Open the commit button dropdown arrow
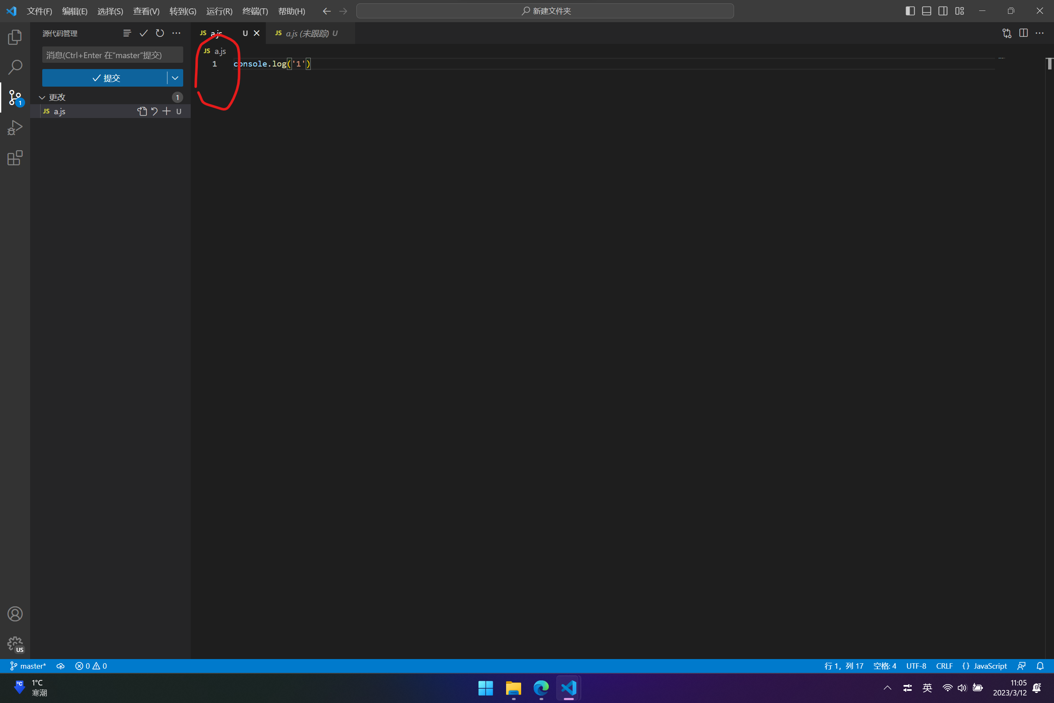 [175, 77]
